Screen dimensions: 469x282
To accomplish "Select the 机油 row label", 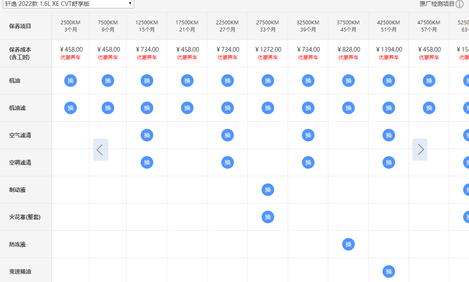I will point(15,81).
